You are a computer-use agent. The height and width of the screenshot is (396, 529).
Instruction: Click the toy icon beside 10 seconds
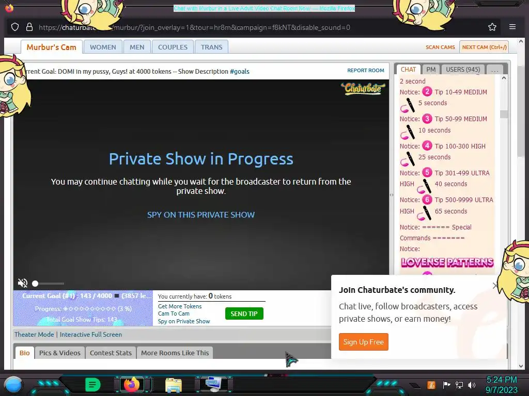point(408,132)
